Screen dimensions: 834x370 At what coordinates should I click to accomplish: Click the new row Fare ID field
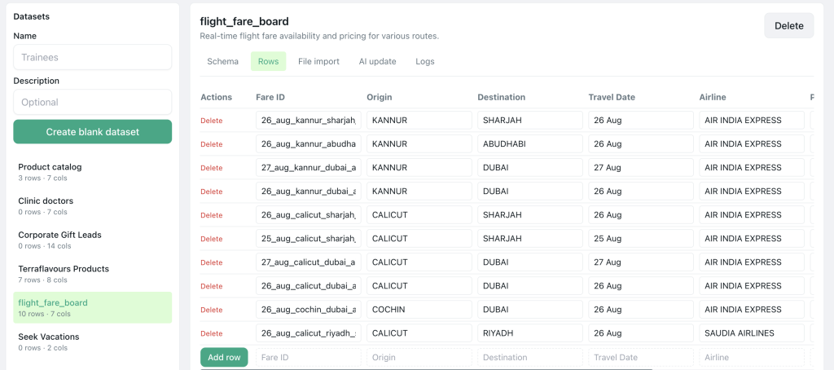pos(309,357)
